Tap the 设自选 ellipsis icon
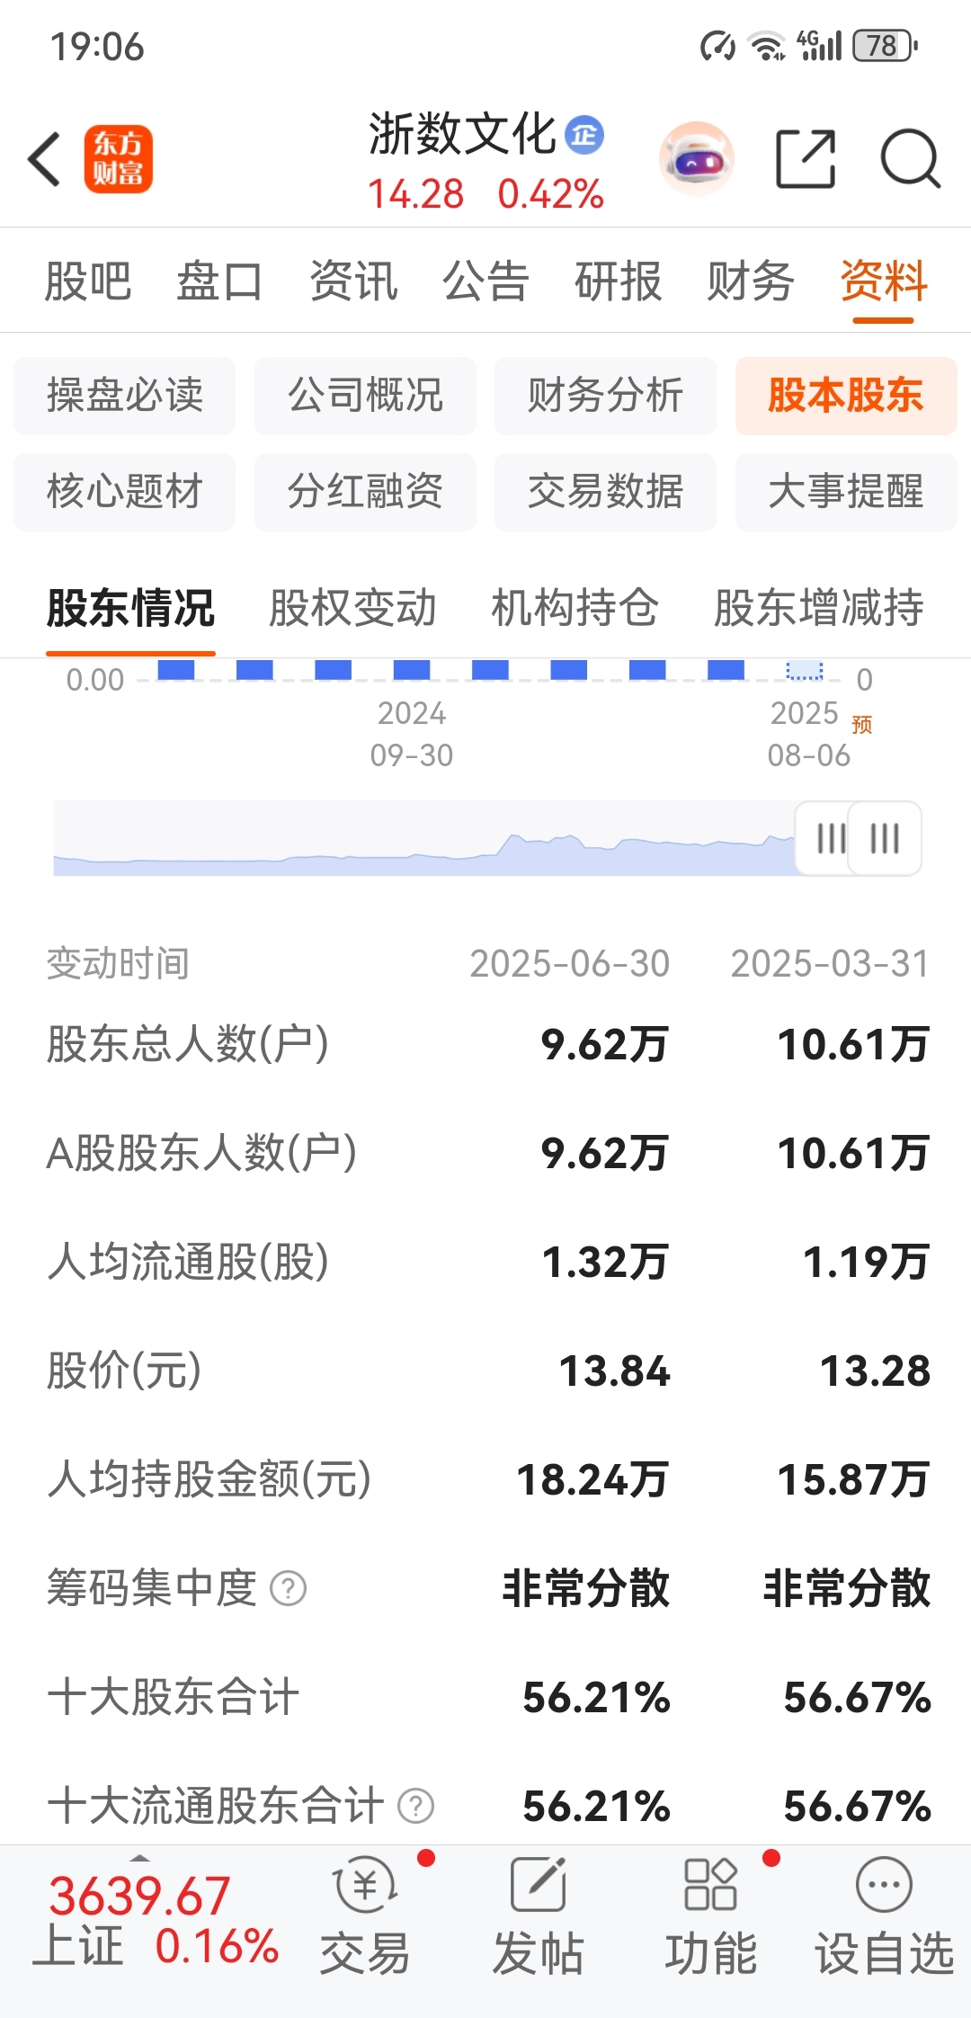971x2018 pixels. (x=884, y=1884)
